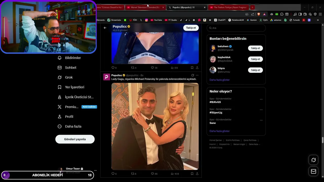Go back with the arrow beside Populicc
Image resolution: width=324 pixels, height=182 pixels.
(105, 28)
